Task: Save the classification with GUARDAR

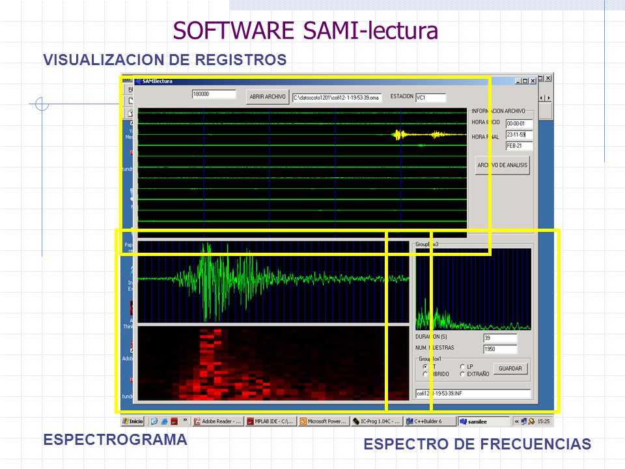Action: (510, 369)
